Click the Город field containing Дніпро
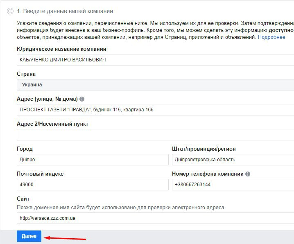The height and width of the screenshot is (244, 294). tap(93, 160)
